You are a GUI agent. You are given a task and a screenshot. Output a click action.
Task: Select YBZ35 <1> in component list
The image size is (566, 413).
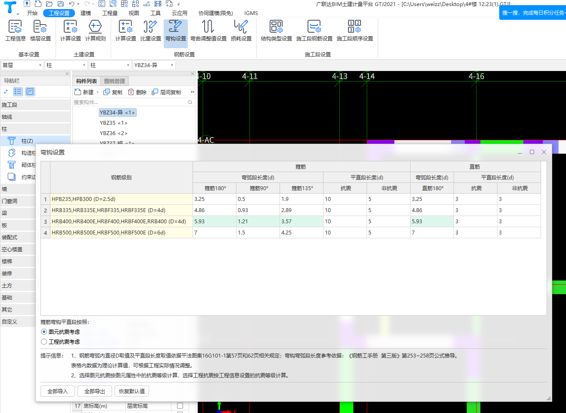114,123
